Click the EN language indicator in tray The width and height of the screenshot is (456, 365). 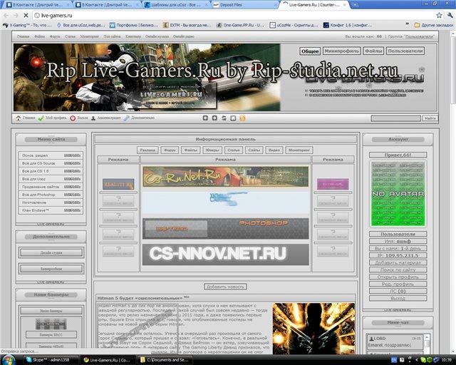[x=394, y=360]
